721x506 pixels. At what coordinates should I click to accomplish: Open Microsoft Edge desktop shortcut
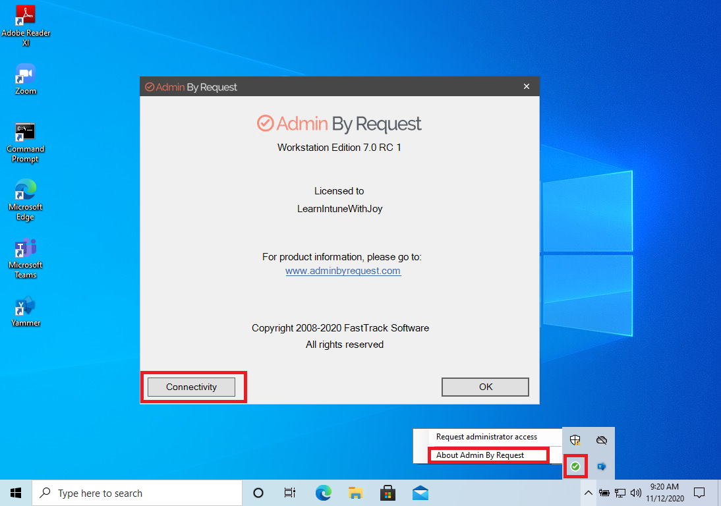[x=25, y=200]
